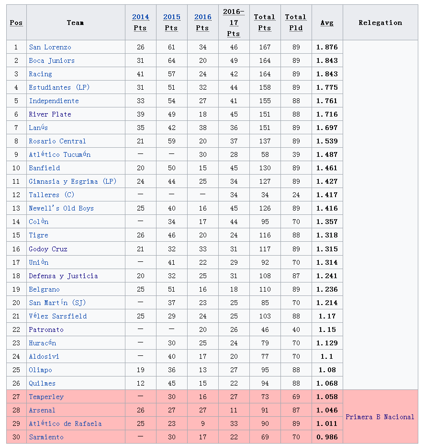Open the Talleres (C) link

coord(52,195)
